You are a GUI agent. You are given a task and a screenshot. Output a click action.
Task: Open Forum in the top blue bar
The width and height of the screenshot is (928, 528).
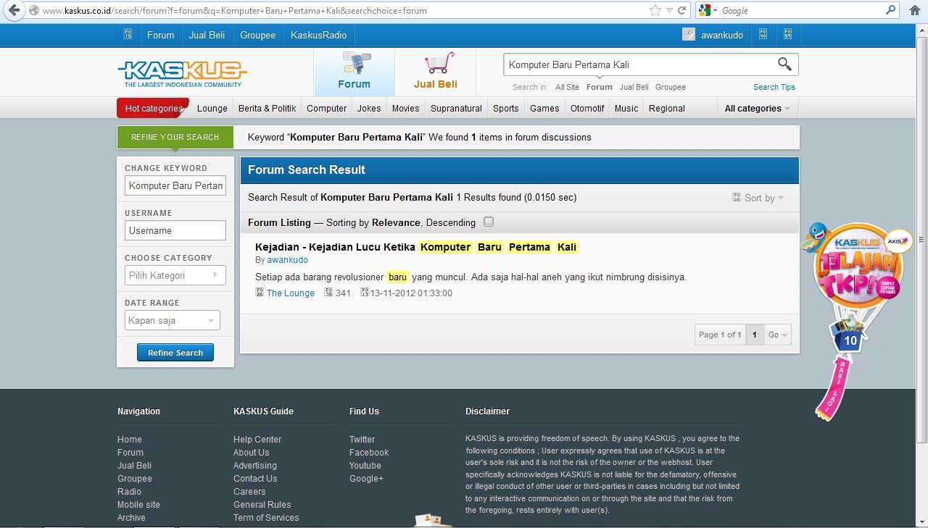(160, 35)
